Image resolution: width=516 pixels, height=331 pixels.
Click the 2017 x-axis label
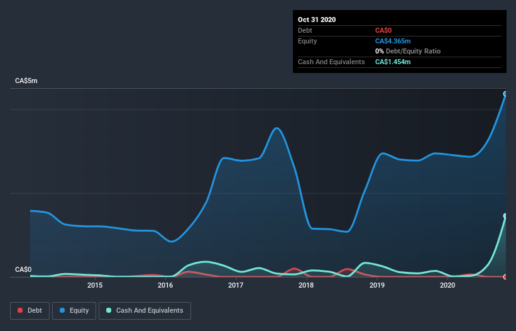236,285
